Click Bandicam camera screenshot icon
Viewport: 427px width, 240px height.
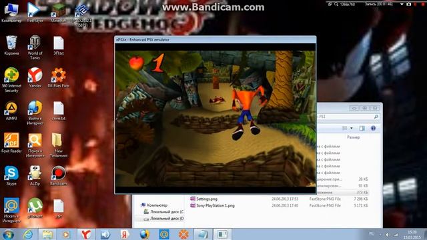[409, 4]
